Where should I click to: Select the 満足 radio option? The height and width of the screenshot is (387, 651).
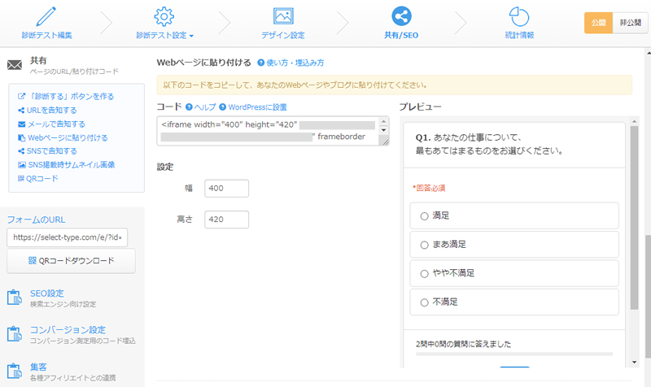coord(424,216)
